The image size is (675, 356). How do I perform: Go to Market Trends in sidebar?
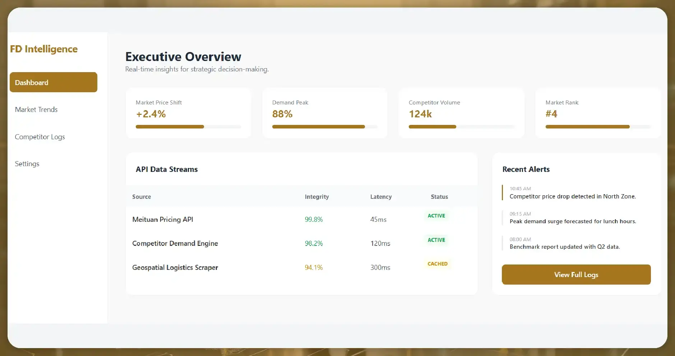(36, 109)
